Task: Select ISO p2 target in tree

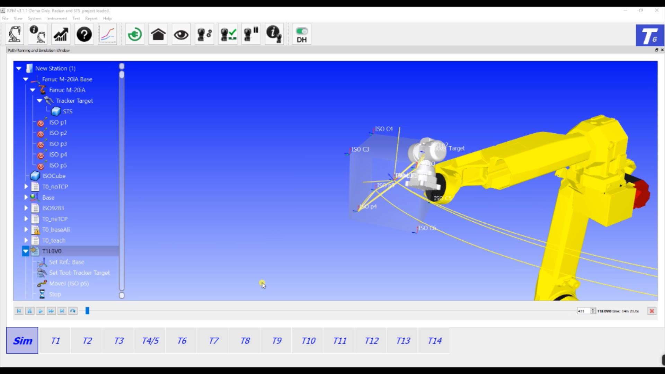Action: pyautogui.click(x=58, y=133)
